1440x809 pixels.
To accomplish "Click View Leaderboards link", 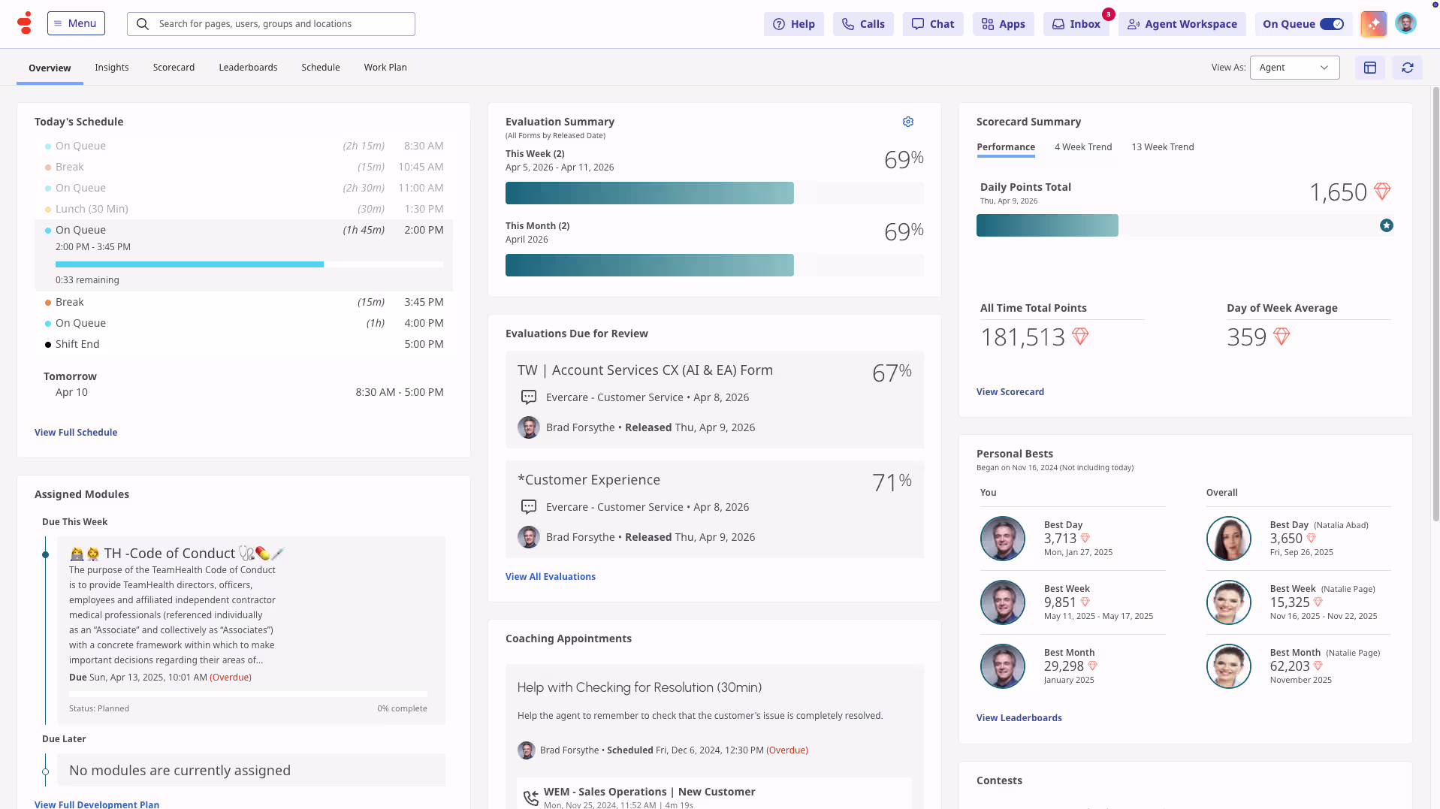I will click(1019, 718).
